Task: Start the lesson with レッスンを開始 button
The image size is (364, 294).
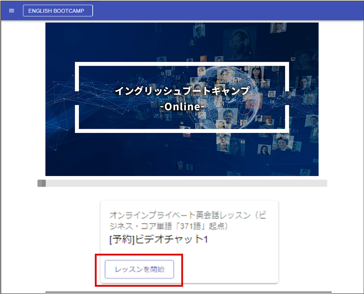Action: [x=139, y=269]
